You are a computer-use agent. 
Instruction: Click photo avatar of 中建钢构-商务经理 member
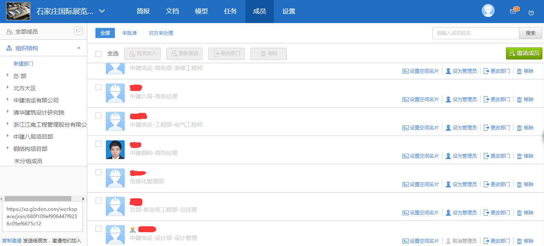pyautogui.click(x=115, y=150)
